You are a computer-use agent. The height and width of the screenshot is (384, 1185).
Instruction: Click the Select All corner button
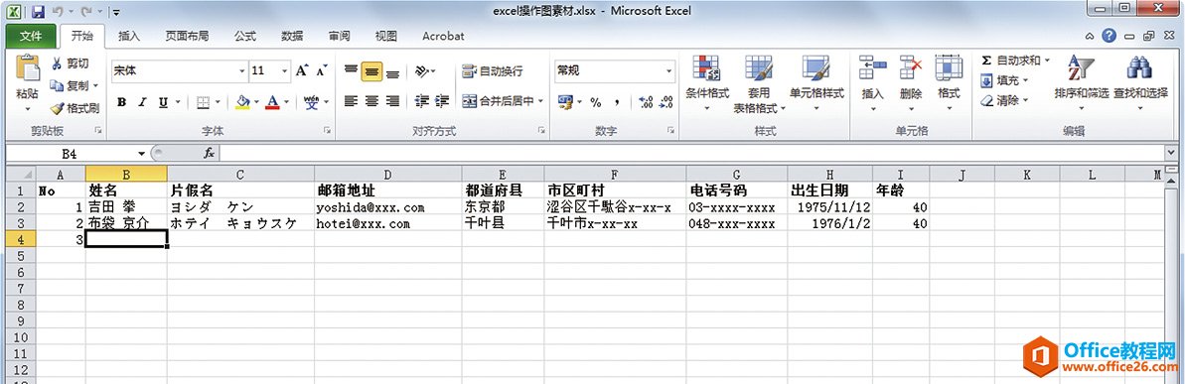(21, 175)
